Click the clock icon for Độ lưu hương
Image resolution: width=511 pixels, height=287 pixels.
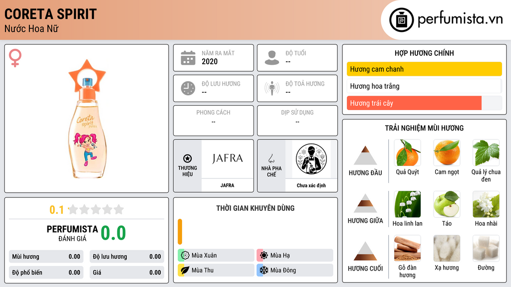[188, 88]
